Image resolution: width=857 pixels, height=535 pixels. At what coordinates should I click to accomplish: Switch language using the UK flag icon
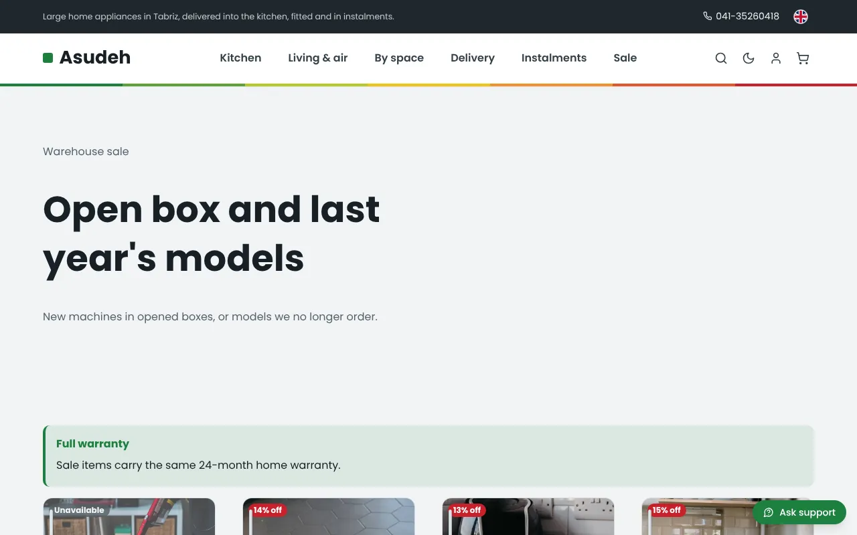click(801, 17)
